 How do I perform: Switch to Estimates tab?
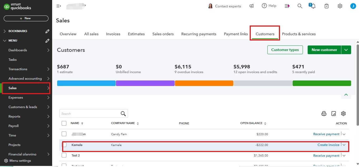click(x=136, y=34)
